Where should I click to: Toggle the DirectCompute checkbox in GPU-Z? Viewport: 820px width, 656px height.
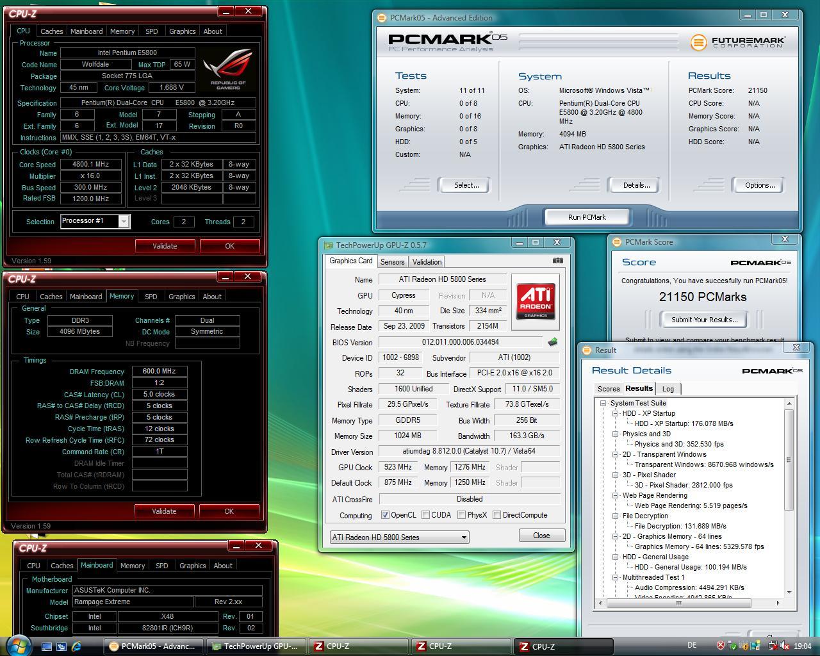pos(496,515)
